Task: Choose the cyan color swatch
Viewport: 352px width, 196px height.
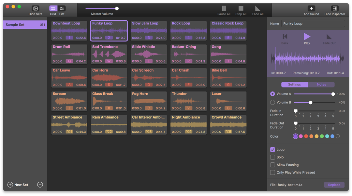Action: (x=327, y=136)
